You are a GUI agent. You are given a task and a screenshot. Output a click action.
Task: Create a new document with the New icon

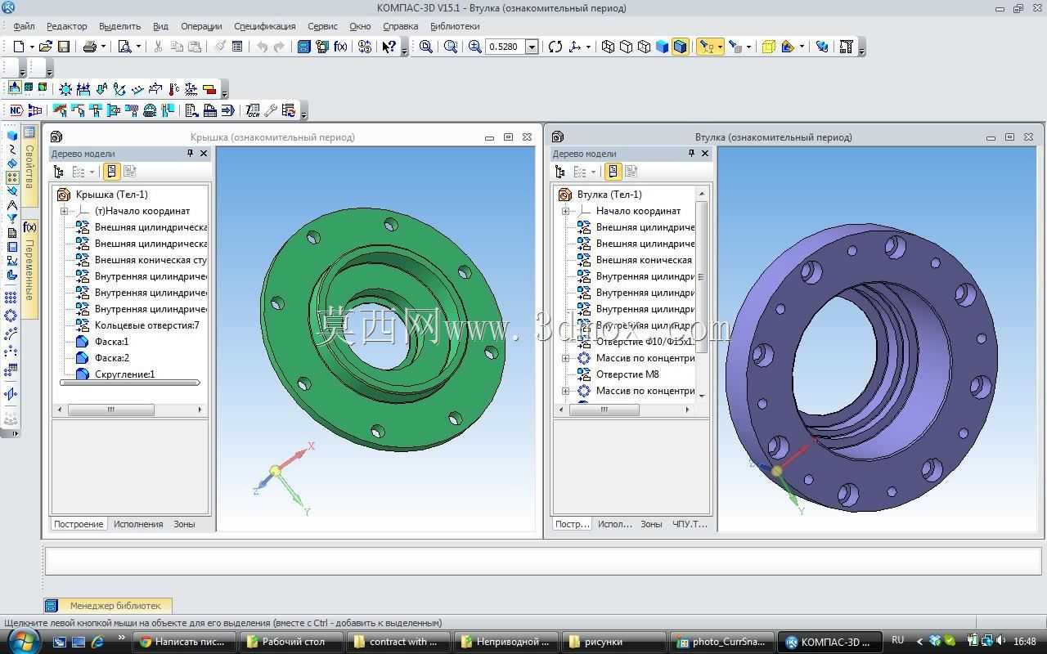(x=18, y=47)
